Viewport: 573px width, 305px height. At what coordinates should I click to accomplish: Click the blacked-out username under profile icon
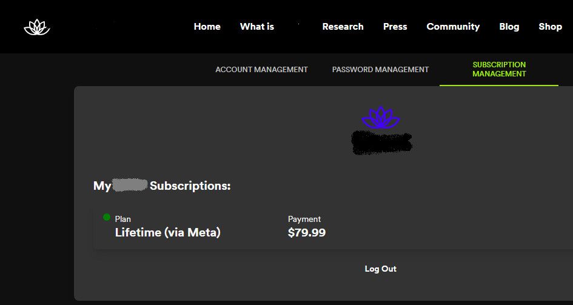coord(381,142)
